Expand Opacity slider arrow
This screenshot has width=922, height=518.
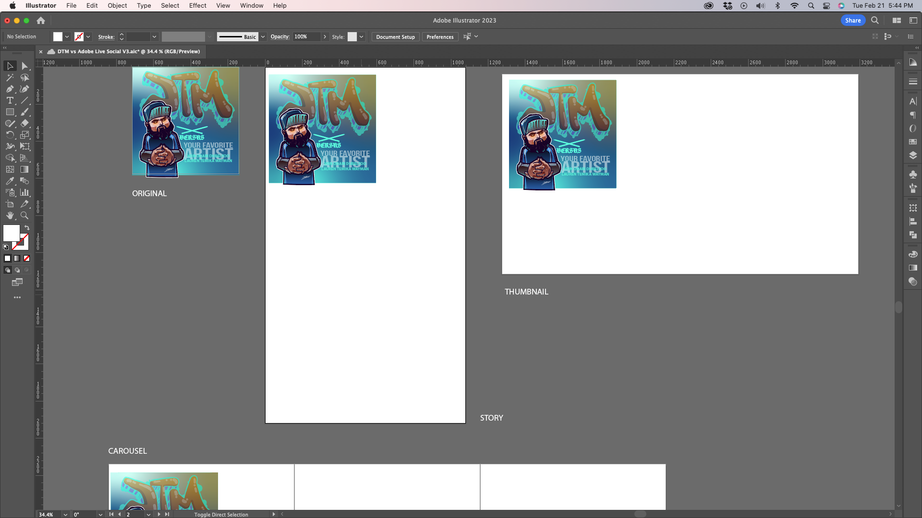point(325,37)
